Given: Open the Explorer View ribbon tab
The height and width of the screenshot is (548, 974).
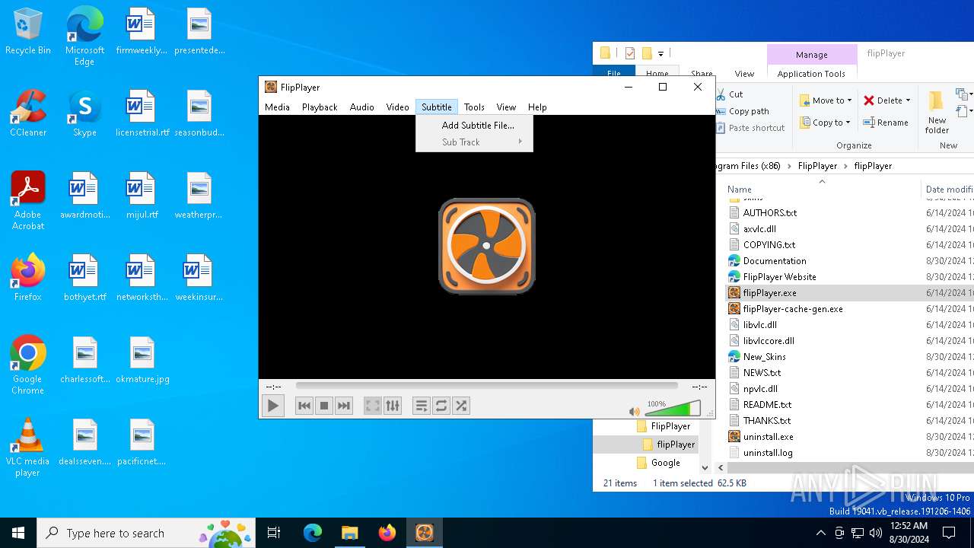Looking at the screenshot, I should [x=744, y=74].
